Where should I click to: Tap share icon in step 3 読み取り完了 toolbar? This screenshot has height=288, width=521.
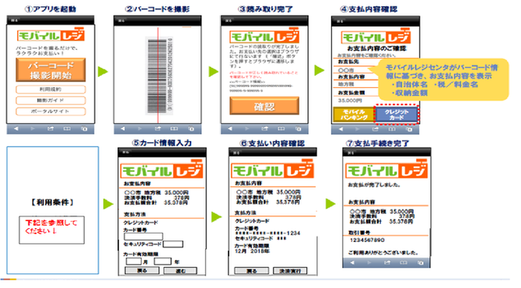[x=264, y=128]
